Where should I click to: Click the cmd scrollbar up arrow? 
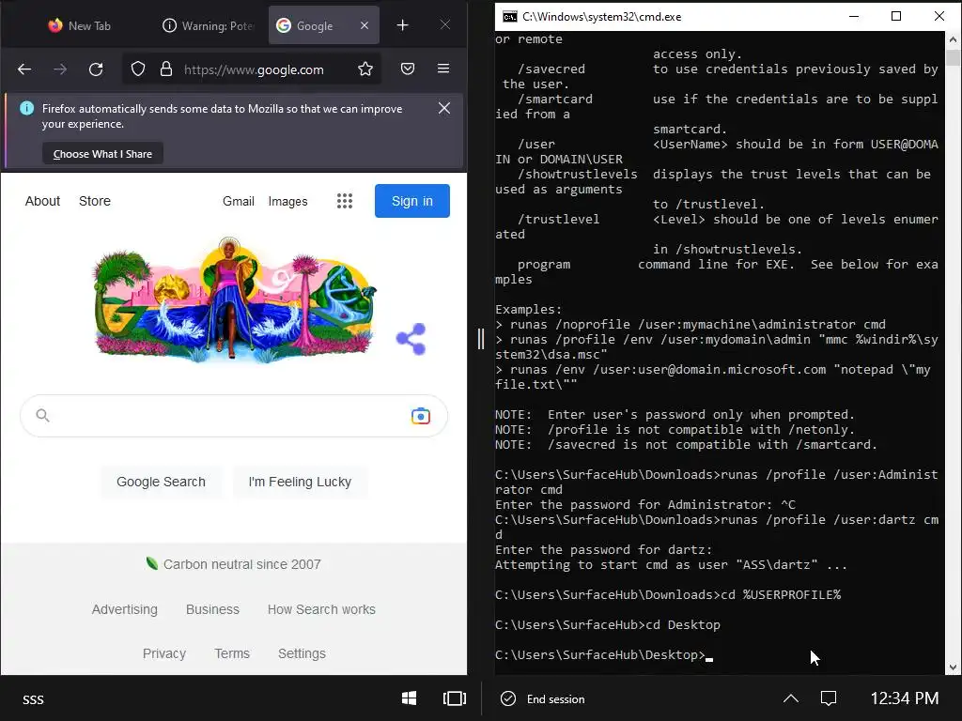pos(953,39)
